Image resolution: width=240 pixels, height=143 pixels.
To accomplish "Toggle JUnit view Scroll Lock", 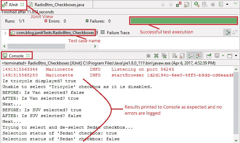I will click(x=186, y=4).
